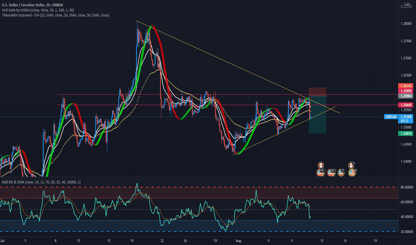This screenshot has height=245, width=416.
Task: Click the current price label 1.25308
Action: [x=406, y=117]
